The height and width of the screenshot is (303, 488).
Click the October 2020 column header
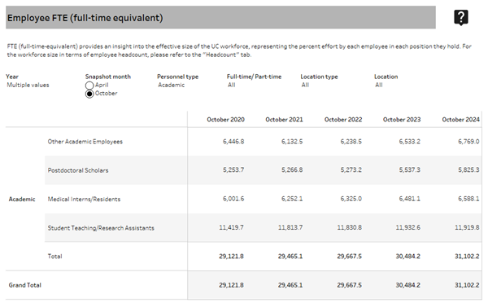225,120
